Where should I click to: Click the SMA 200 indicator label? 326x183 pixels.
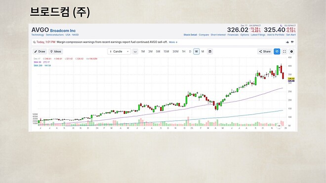38,66
